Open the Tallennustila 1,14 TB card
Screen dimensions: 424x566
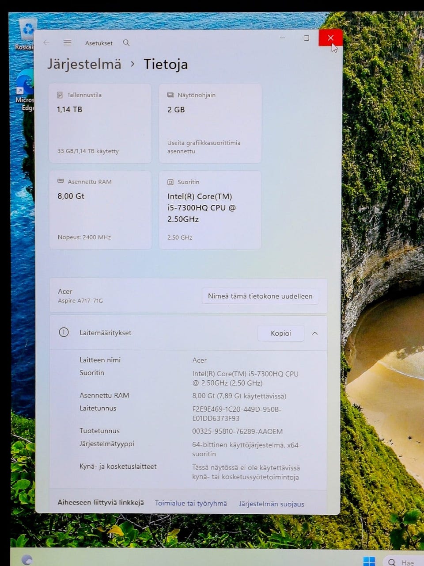click(x=100, y=123)
